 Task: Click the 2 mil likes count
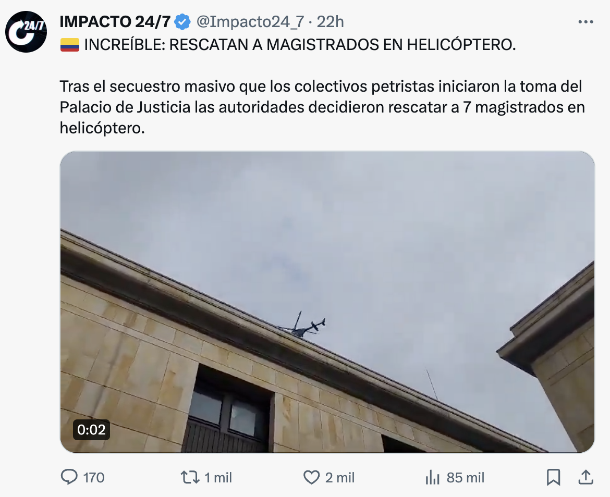[340, 478]
